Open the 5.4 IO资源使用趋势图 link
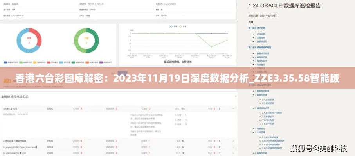This screenshot has height=156, width=355. (x=272, y=148)
